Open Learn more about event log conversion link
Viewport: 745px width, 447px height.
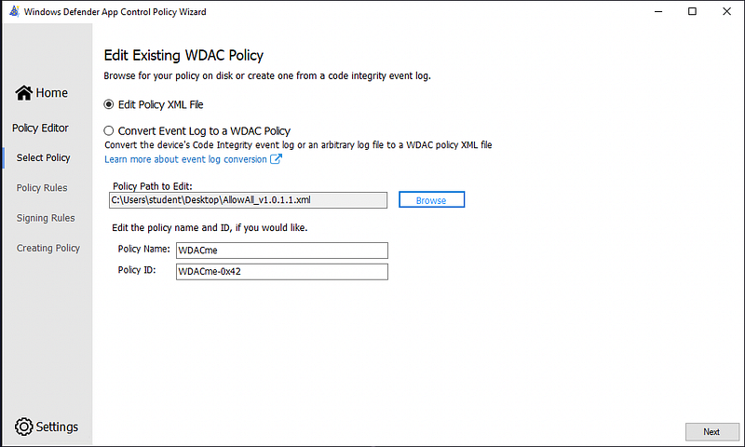186,159
